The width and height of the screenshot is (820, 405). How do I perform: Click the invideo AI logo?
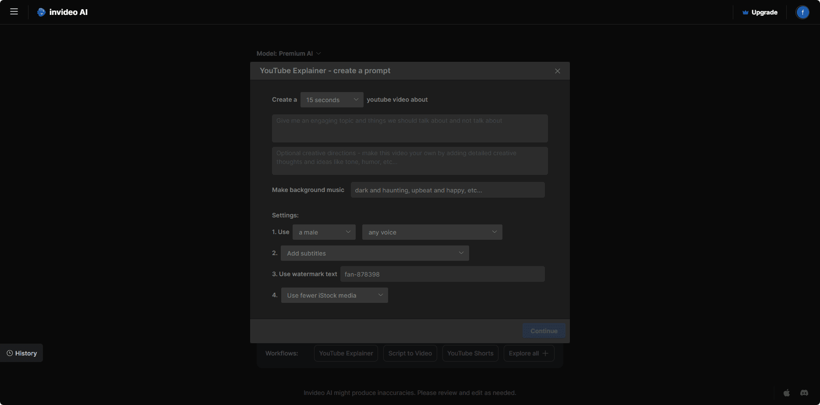pyautogui.click(x=63, y=12)
